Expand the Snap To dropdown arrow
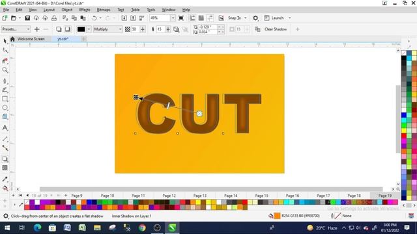Screen dimensions: 417x234 [x=245, y=18]
